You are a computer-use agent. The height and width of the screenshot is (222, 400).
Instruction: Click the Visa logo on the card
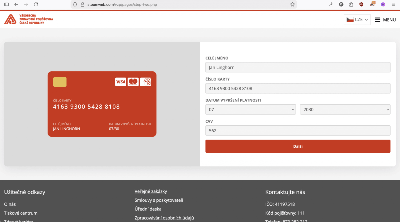(121, 82)
